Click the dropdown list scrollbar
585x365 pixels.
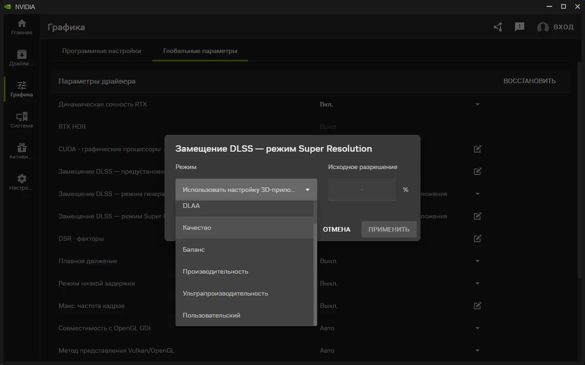[x=315, y=274]
